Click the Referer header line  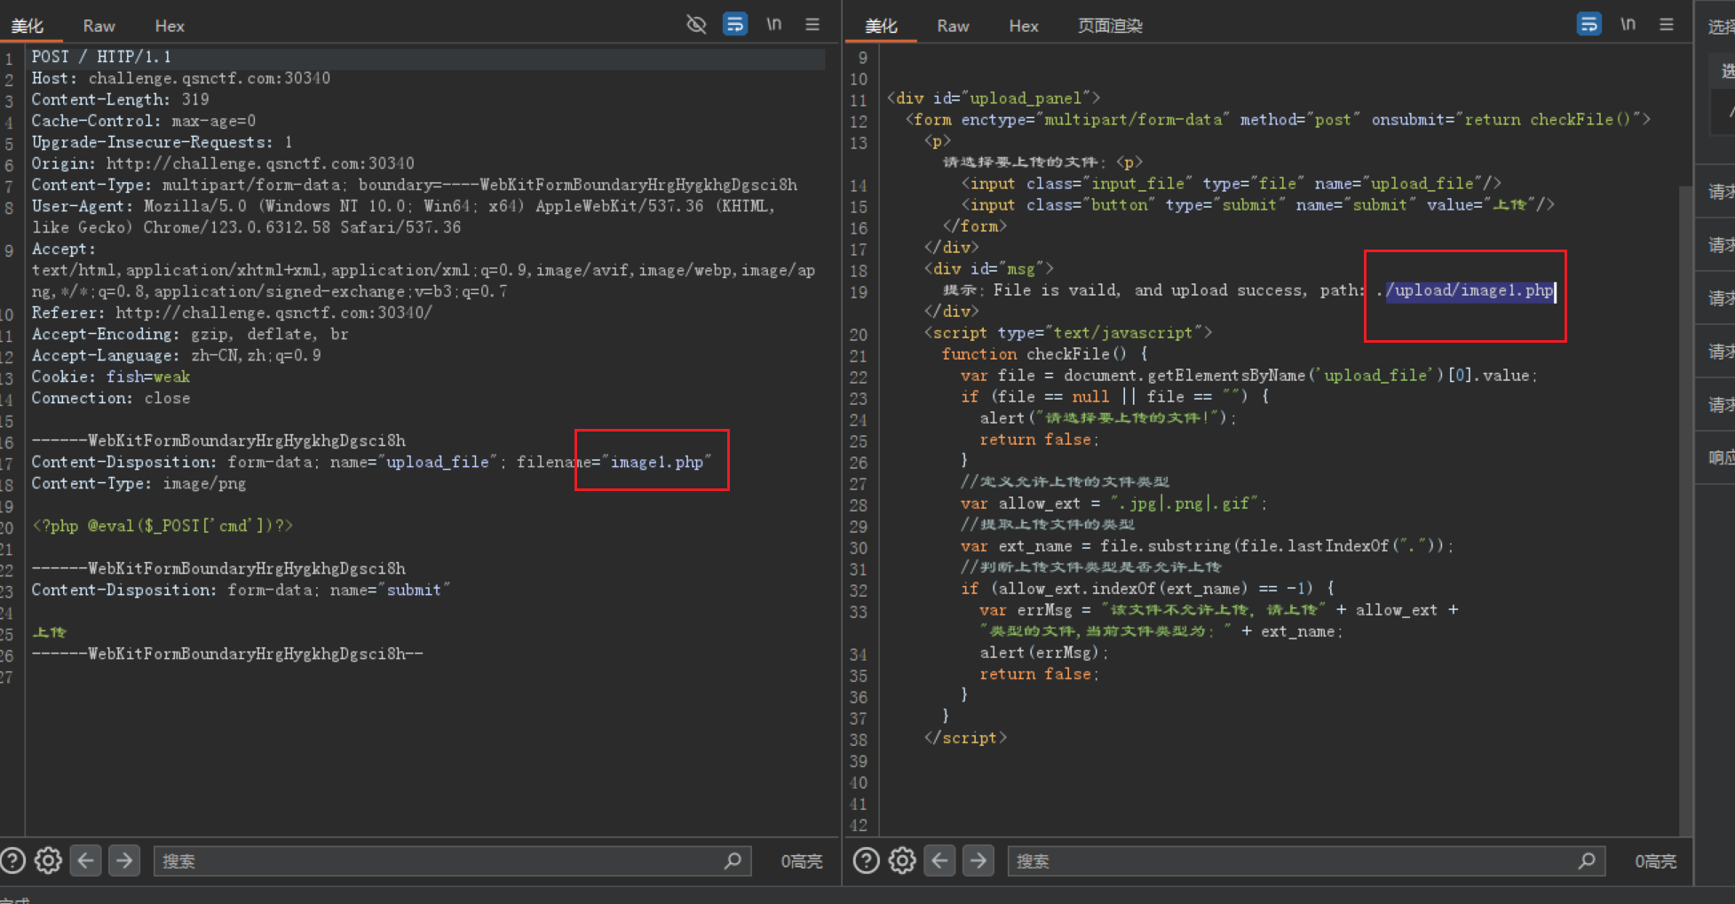[x=232, y=313]
